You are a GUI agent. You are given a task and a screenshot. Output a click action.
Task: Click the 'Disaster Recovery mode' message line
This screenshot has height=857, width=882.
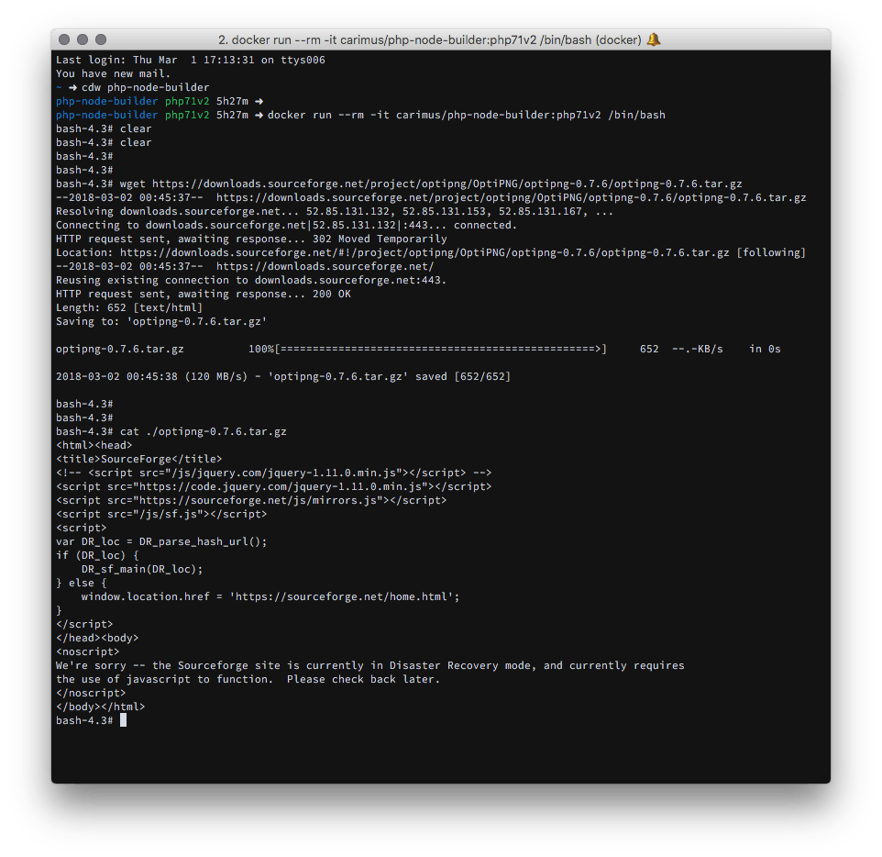coord(370,665)
